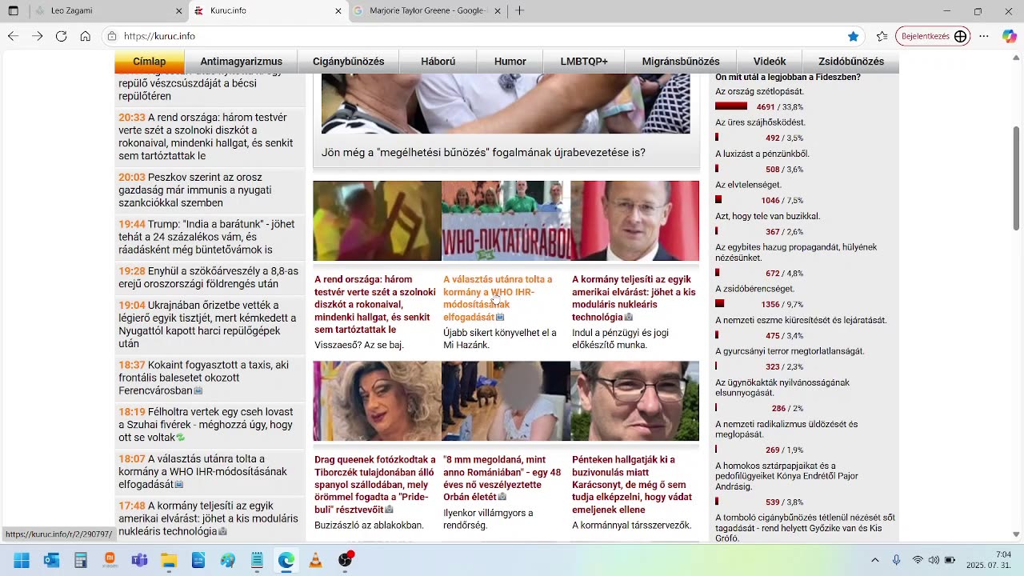Image resolution: width=1024 pixels, height=576 pixels.
Task: Show hidden system tray icons
Action: (x=874, y=560)
